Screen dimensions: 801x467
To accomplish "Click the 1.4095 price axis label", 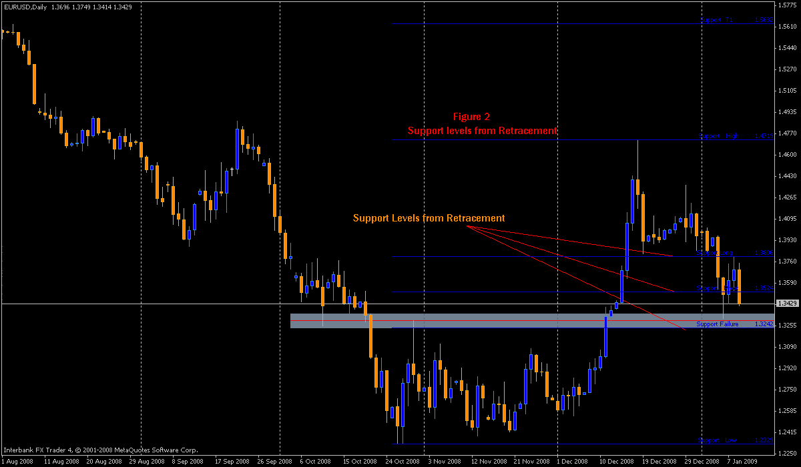I will point(788,219).
